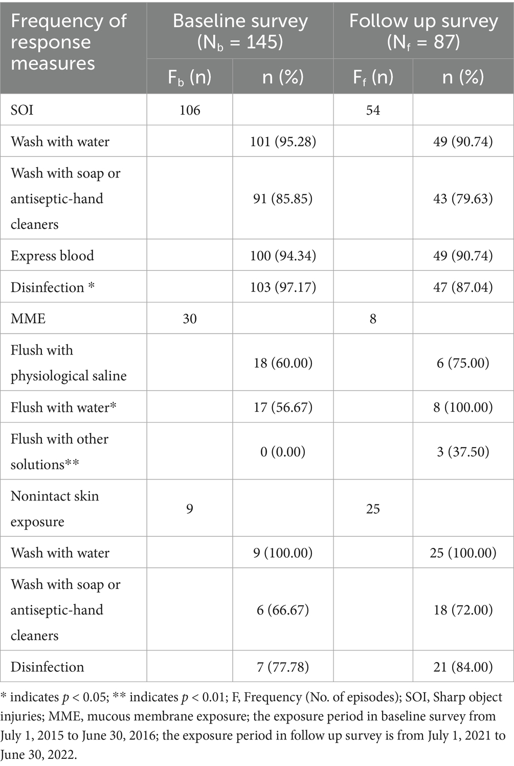Click the 'Frequency of response measures' header
This screenshot has height=766, width=514.
pyautogui.click(x=69, y=42)
